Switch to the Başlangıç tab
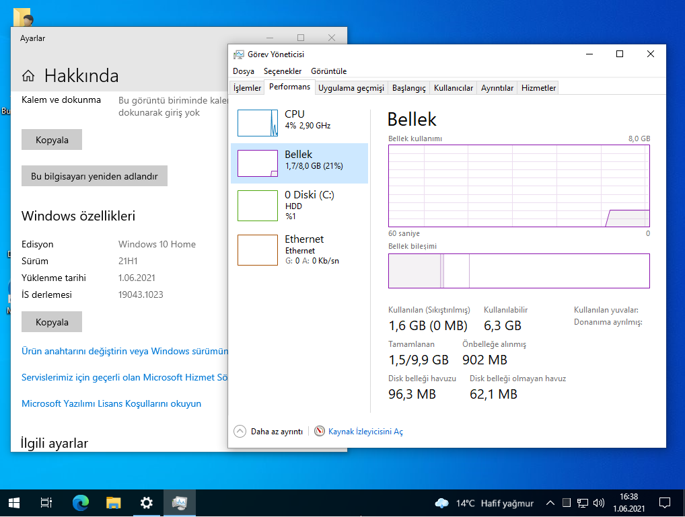 pos(409,88)
